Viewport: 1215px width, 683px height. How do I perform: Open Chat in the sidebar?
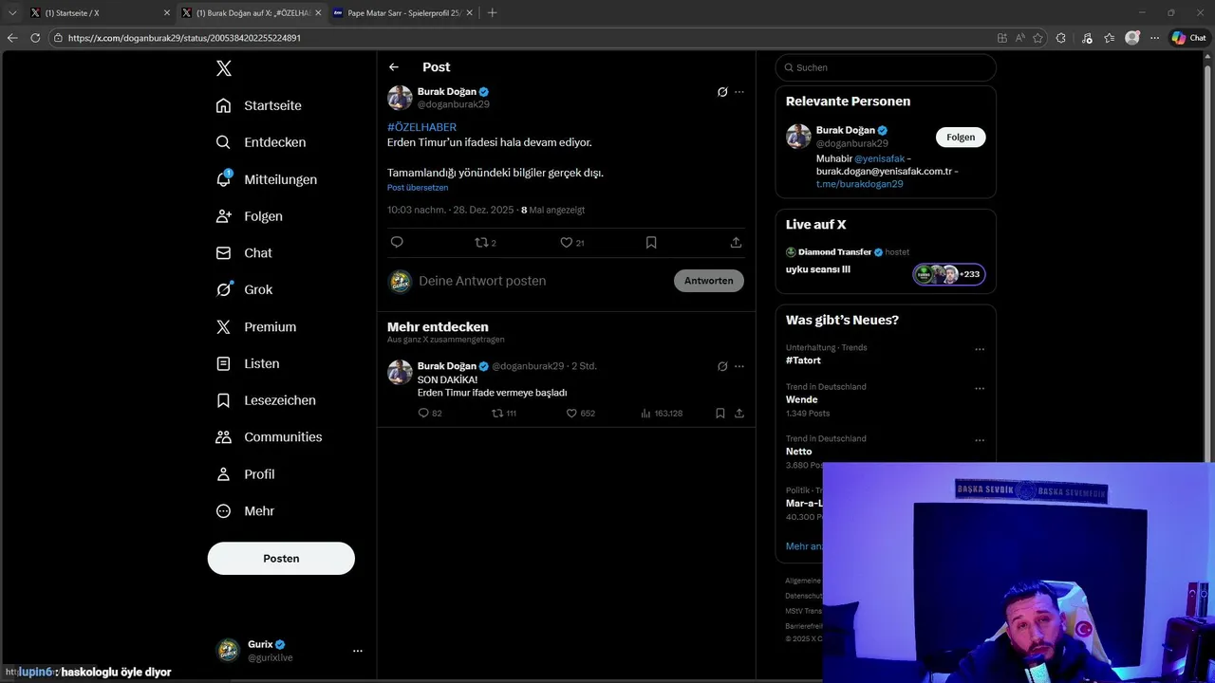click(x=244, y=253)
